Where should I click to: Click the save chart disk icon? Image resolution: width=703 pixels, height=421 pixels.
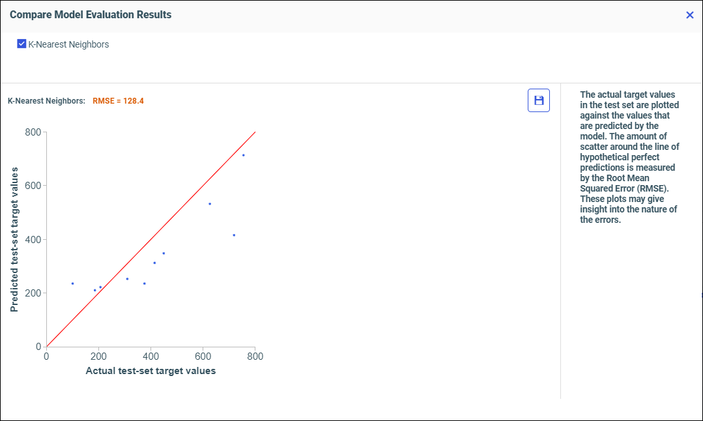point(539,100)
